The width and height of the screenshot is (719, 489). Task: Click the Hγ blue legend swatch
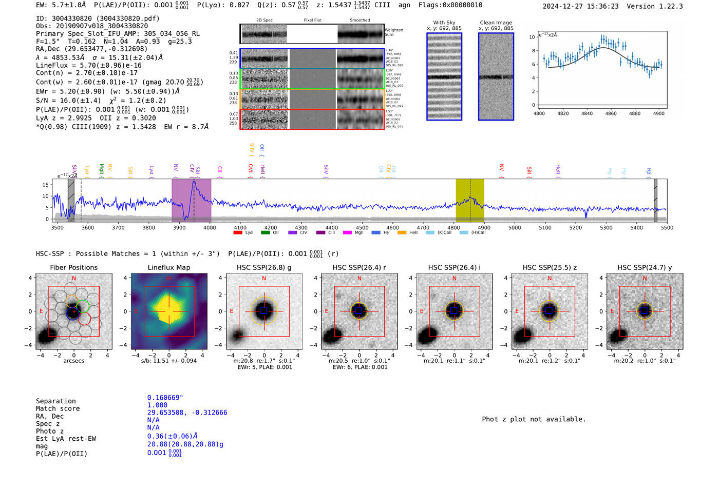pos(376,232)
